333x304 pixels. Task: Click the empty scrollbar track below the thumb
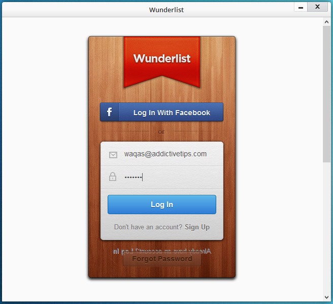pos(326,228)
